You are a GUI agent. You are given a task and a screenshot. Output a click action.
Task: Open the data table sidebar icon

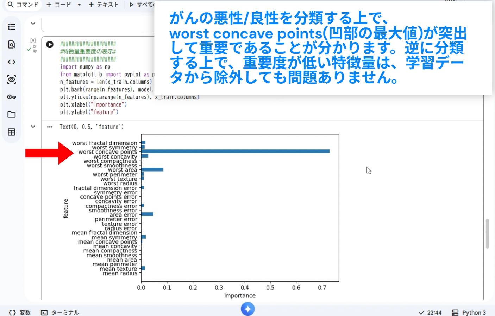point(12,132)
